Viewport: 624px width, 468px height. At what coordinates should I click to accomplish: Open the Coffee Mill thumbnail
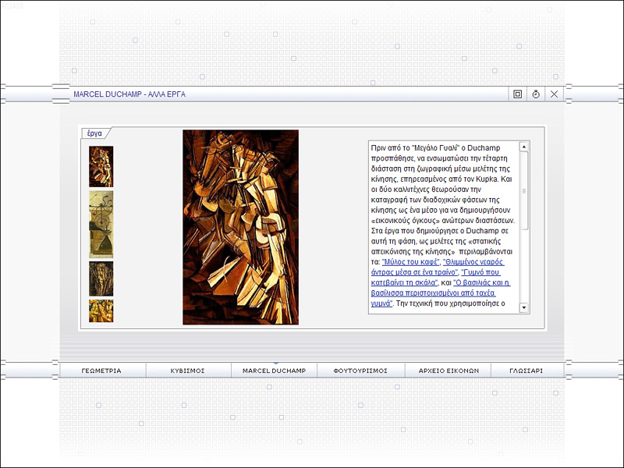pyautogui.click(x=101, y=225)
